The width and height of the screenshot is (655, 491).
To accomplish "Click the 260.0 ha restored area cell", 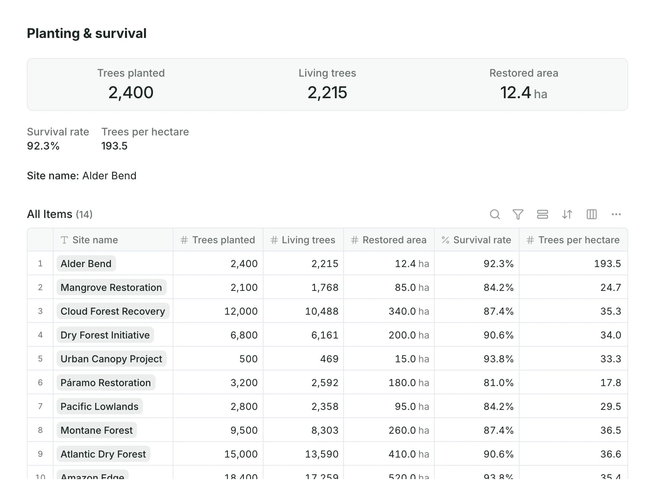I will coord(389,430).
